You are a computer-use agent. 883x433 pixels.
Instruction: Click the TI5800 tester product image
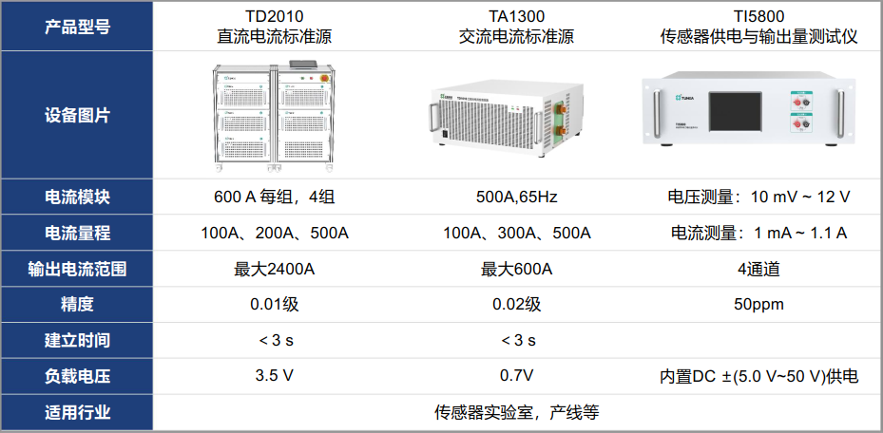click(x=748, y=108)
